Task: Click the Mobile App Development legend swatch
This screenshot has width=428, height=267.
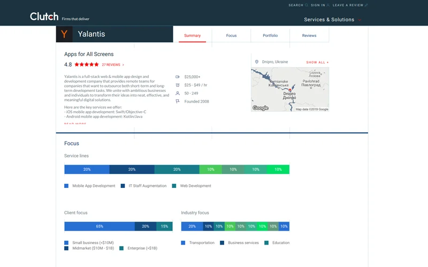Action: click(x=66, y=186)
